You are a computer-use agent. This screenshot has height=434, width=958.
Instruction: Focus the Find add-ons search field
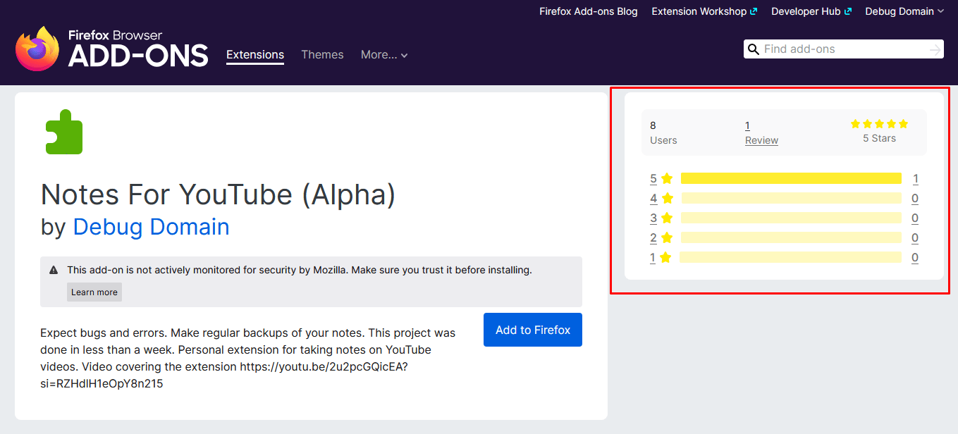[x=843, y=49]
